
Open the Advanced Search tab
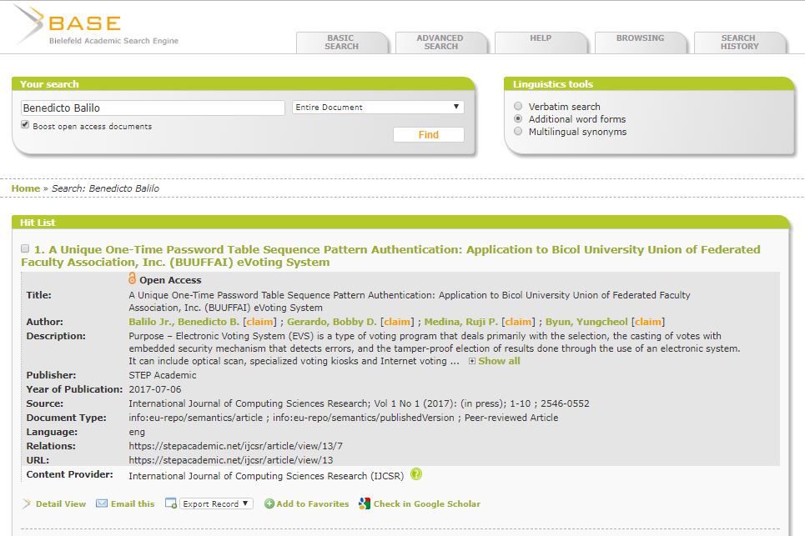tap(440, 43)
